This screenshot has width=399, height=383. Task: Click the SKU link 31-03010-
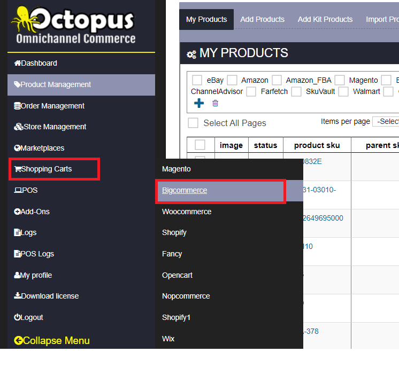pos(319,190)
